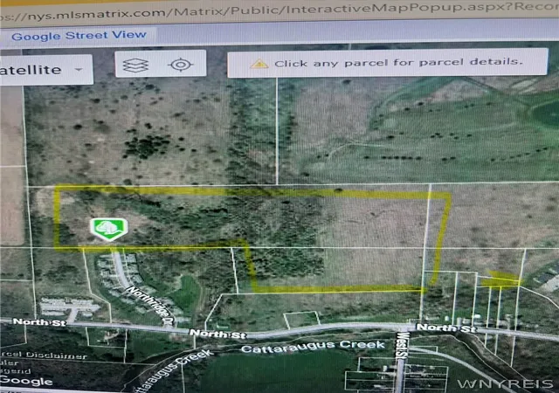This screenshot has width=559, height=393.
Task: Focus the nys.mlsmatrix.com address bar
Action: click(x=279, y=12)
